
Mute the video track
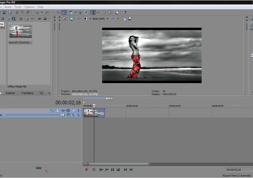74,110
